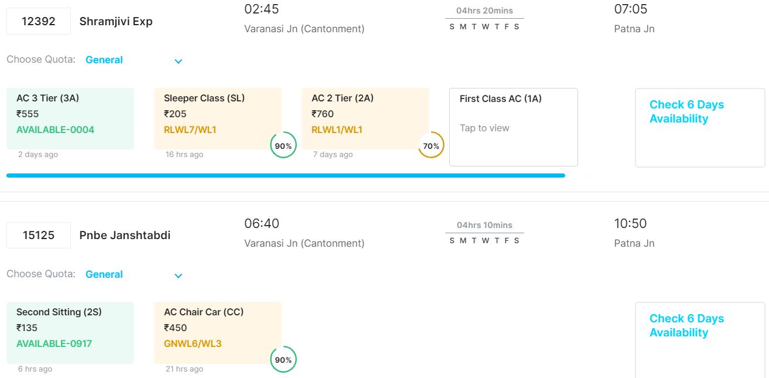
Task: Select the AC 2 Tier (2A) card
Action: coord(365,118)
